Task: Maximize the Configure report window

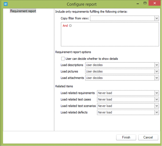Action: 145,3
